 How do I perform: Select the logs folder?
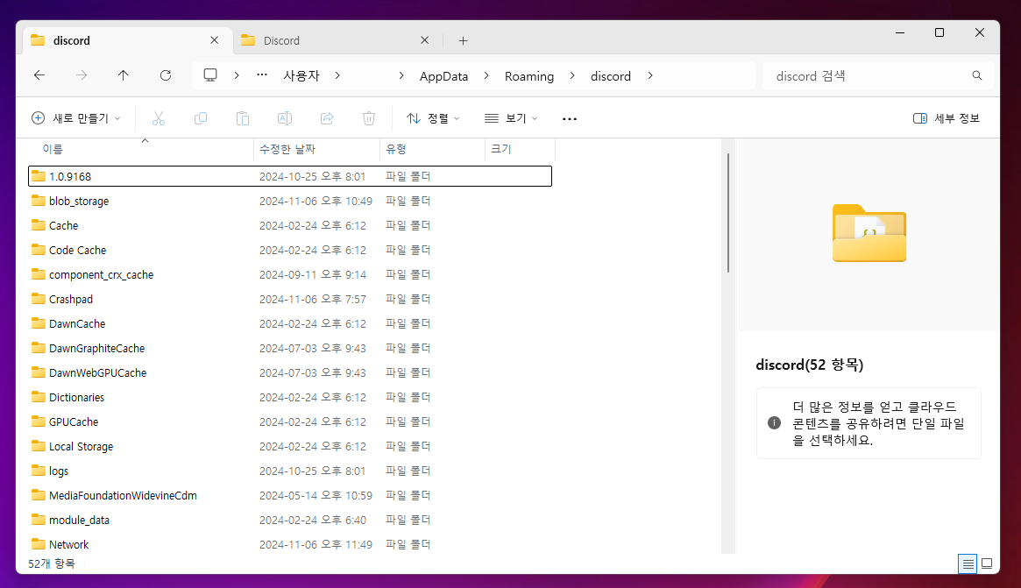coord(290,471)
